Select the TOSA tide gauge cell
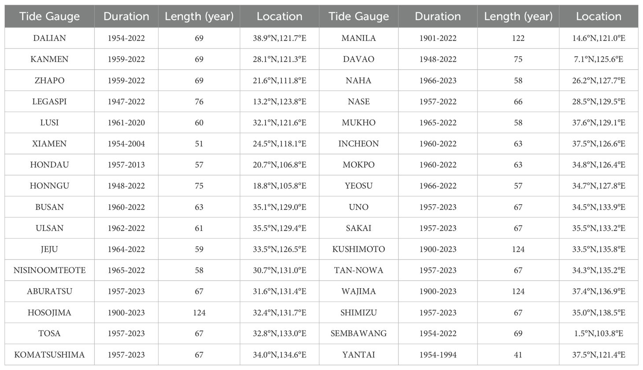643x370 pixels. point(49,333)
